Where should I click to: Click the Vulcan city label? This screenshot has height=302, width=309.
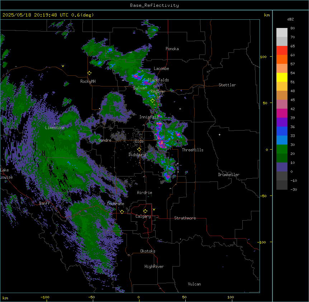[194, 284]
